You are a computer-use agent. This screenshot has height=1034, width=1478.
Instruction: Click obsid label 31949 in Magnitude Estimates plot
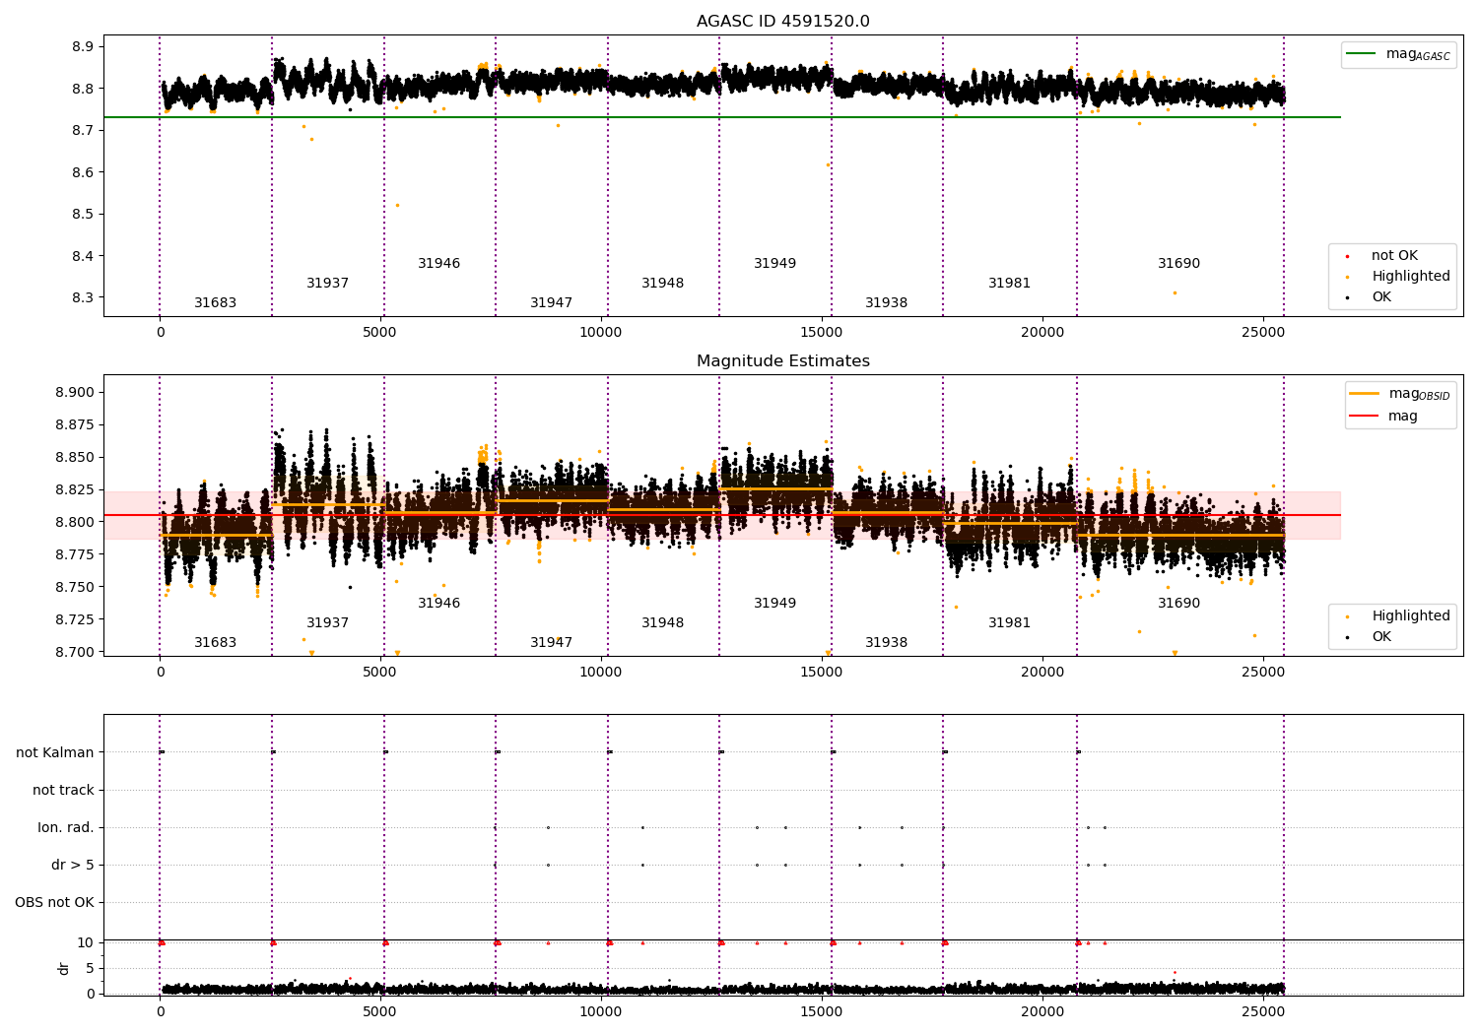click(x=774, y=604)
